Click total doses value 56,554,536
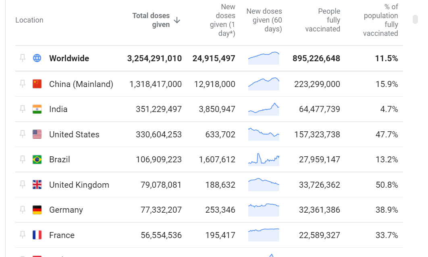This screenshot has width=428, height=257. pyautogui.click(x=161, y=235)
